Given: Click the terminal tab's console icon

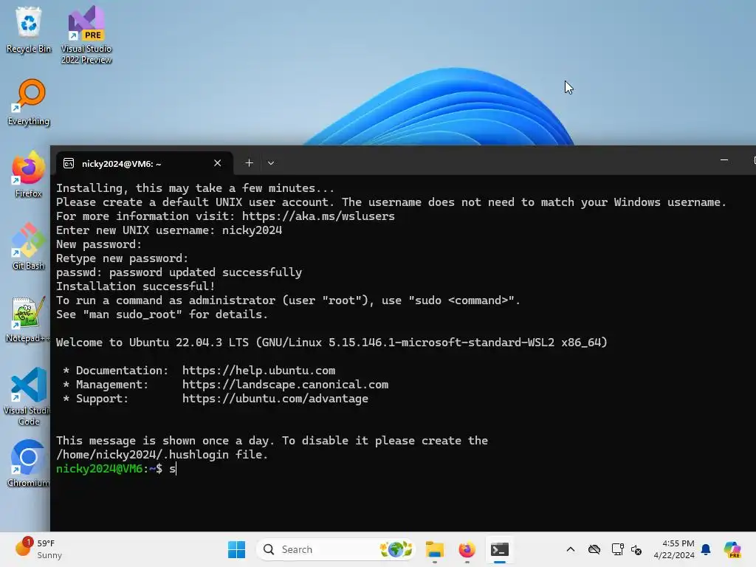Looking at the screenshot, I should point(69,163).
